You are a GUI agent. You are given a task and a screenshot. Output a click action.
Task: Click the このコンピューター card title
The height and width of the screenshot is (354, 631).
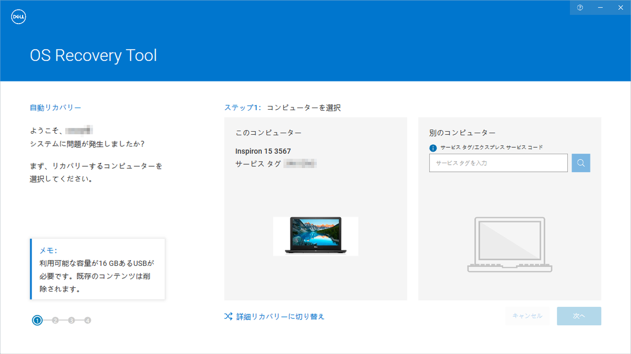(x=268, y=133)
